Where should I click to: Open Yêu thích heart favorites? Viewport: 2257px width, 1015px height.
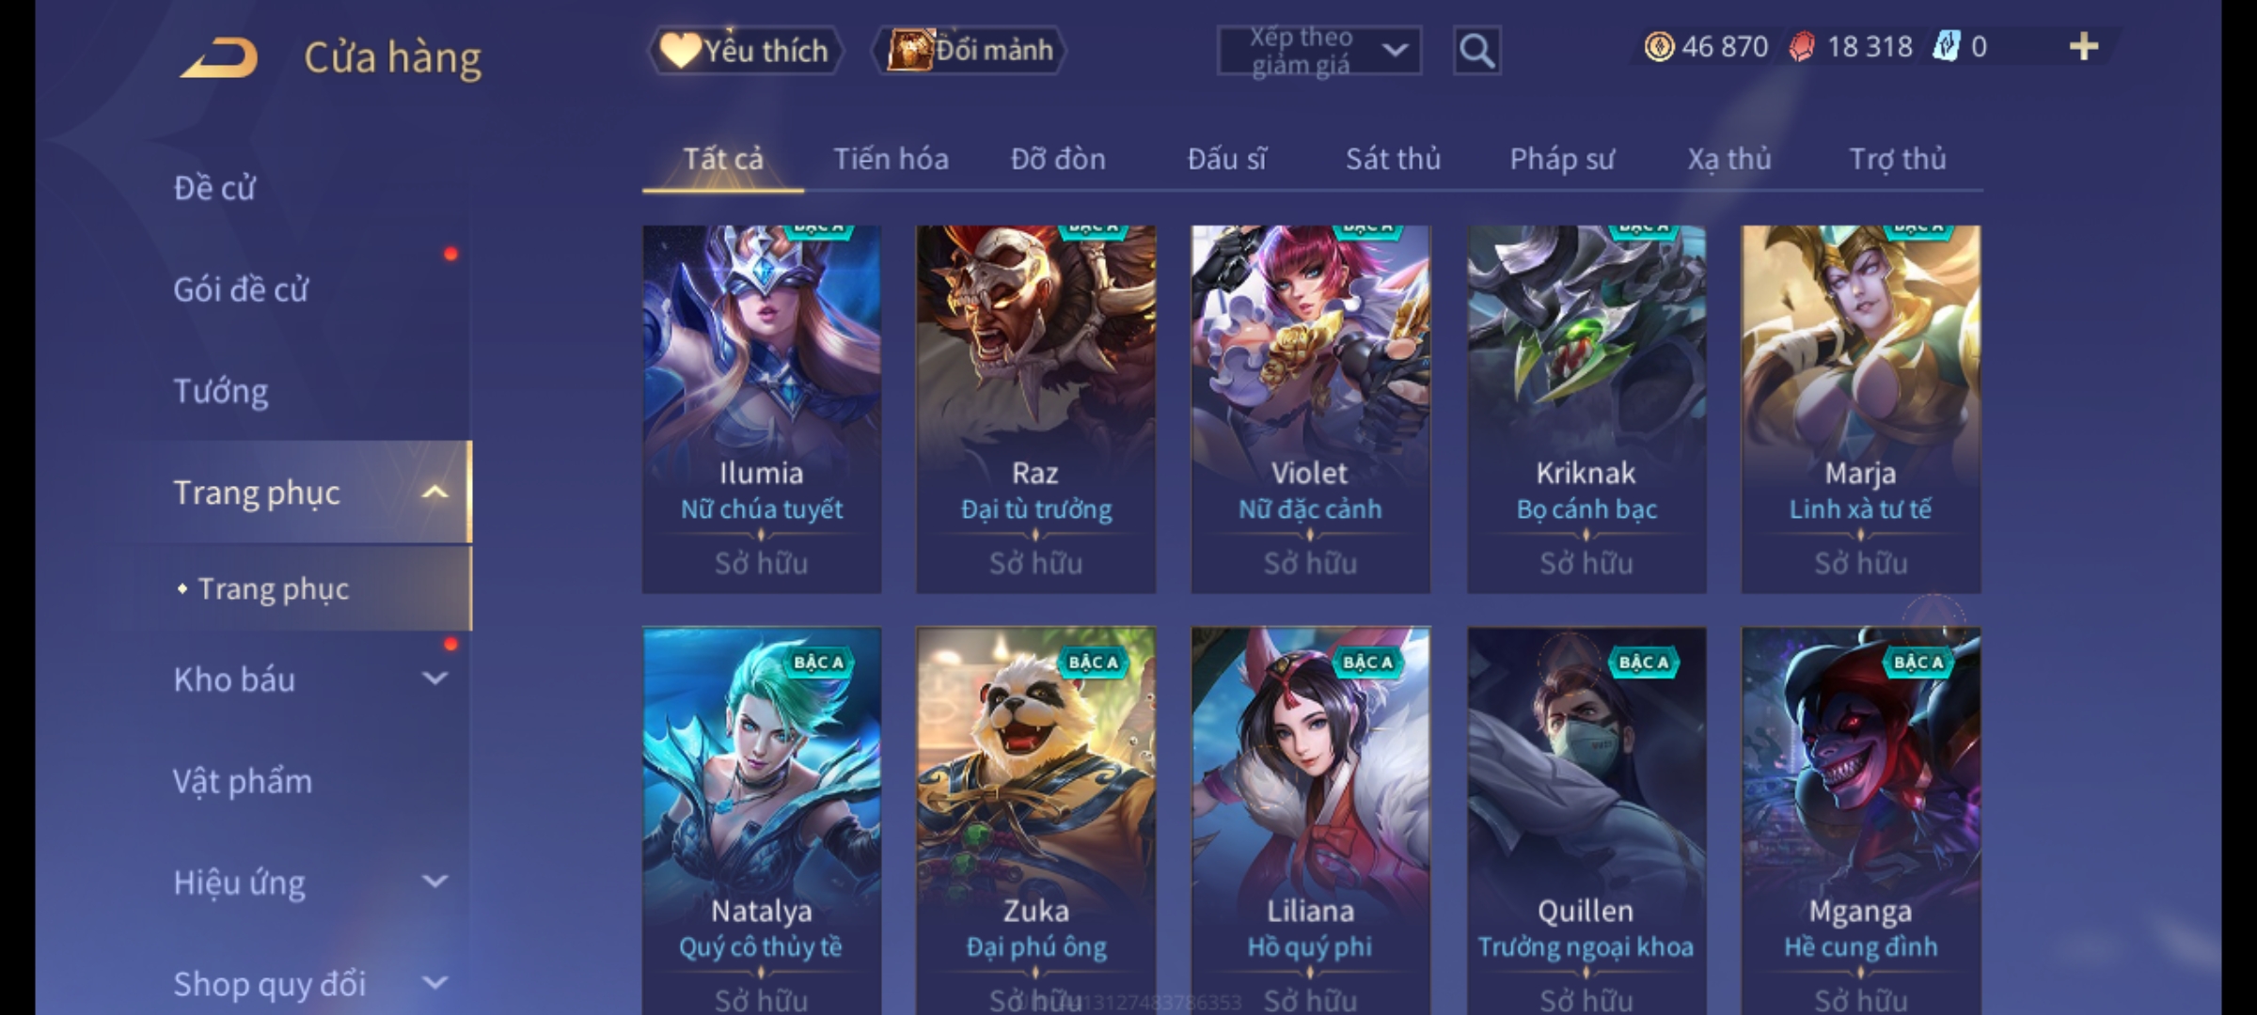[x=745, y=51]
